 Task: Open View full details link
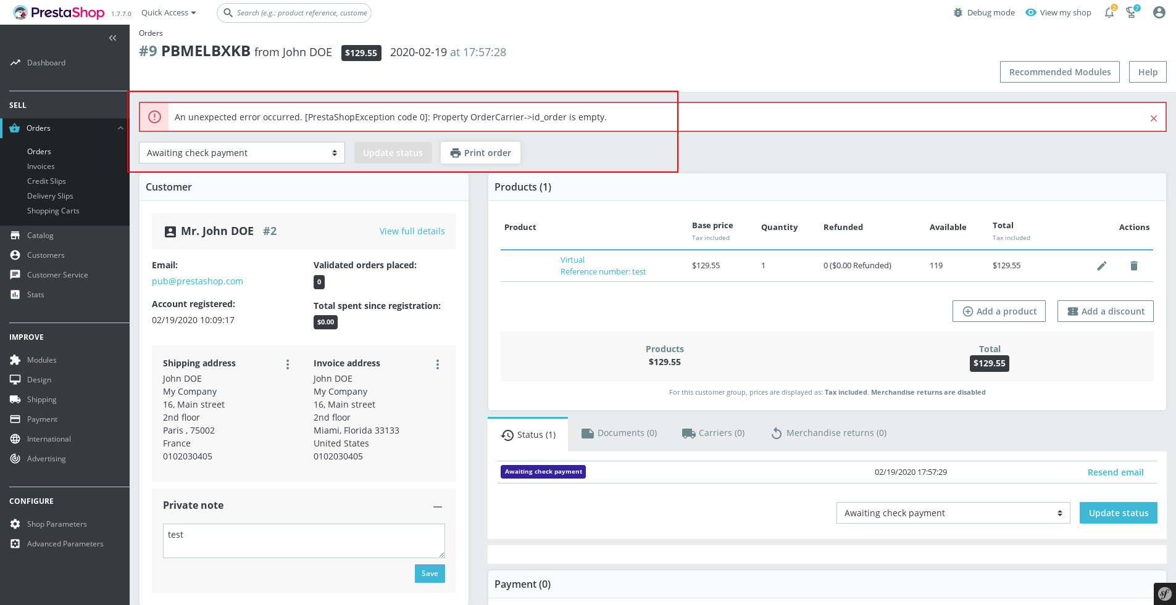[412, 231]
